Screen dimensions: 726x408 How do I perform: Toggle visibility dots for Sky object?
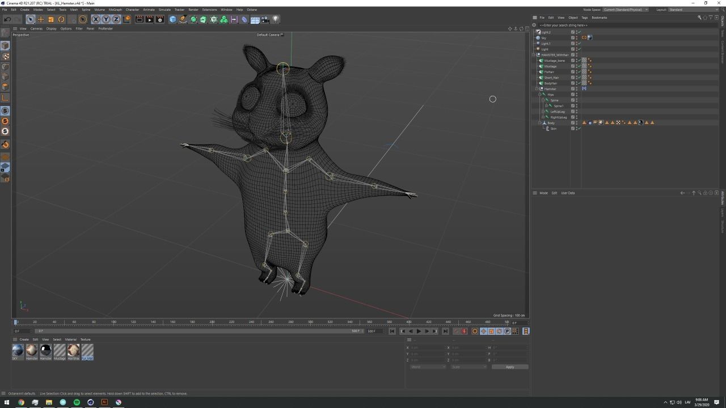(x=577, y=38)
